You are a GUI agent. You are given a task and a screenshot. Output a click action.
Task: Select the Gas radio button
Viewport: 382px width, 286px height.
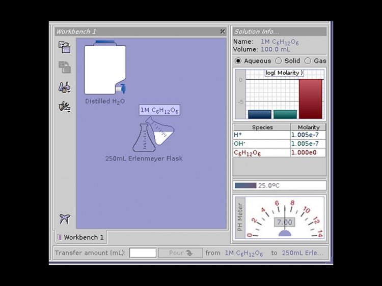point(308,61)
